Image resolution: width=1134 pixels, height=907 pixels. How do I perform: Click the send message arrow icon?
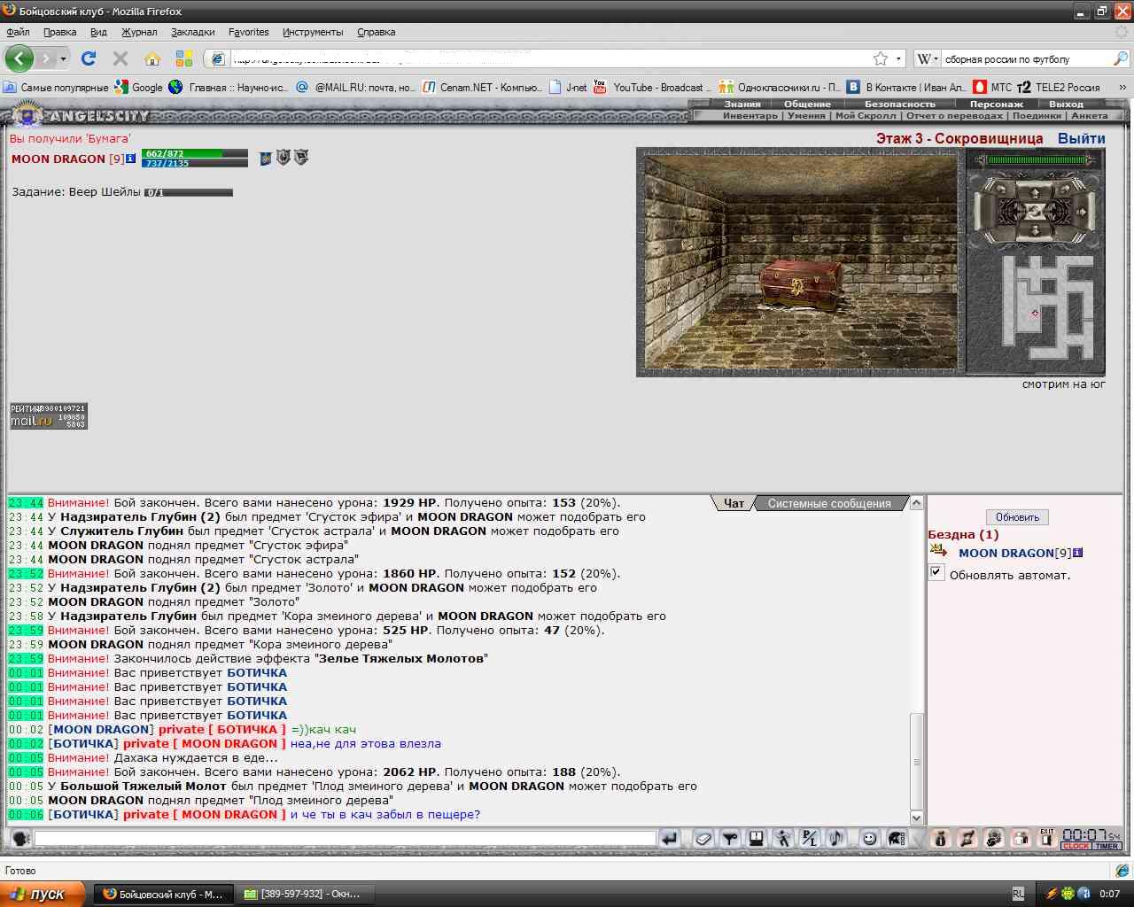[x=670, y=838]
